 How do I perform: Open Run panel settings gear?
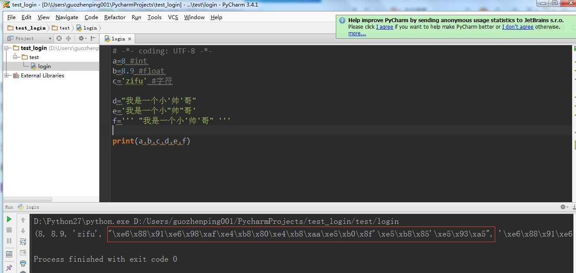pyautogui.click(x=563, y=207)
